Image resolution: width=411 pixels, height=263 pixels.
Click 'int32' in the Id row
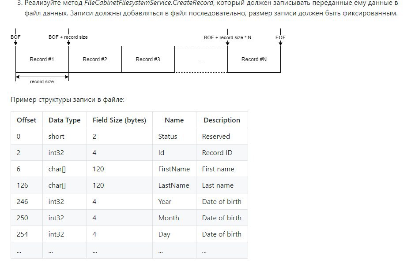[x=64, y=152]
